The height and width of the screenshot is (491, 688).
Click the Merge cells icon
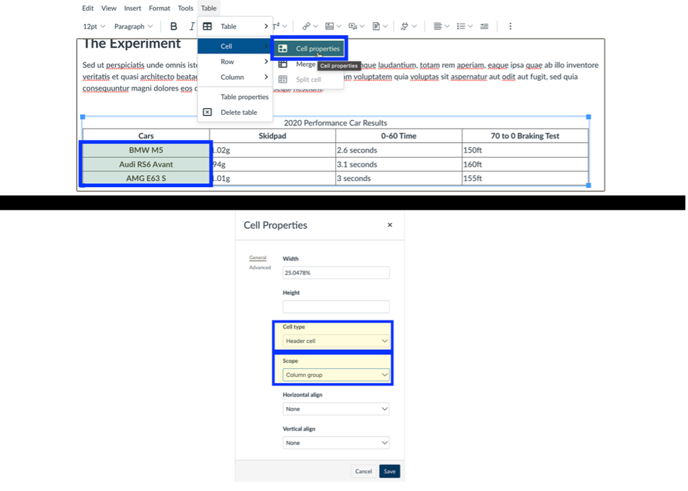point(283,64)
